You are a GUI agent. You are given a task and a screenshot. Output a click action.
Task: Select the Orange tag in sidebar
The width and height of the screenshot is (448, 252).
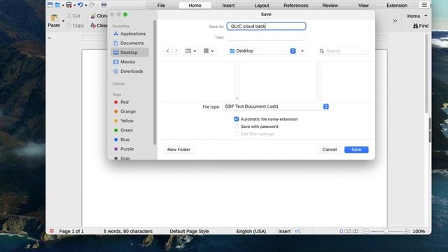[125, 111]
